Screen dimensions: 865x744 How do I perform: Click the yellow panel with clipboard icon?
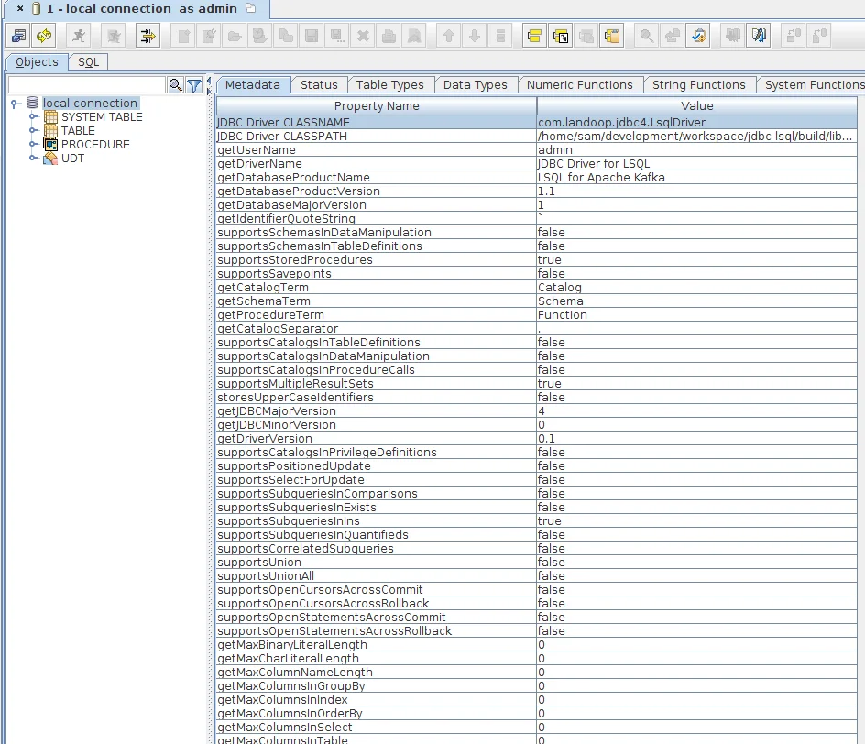click(x=612, y=37)
